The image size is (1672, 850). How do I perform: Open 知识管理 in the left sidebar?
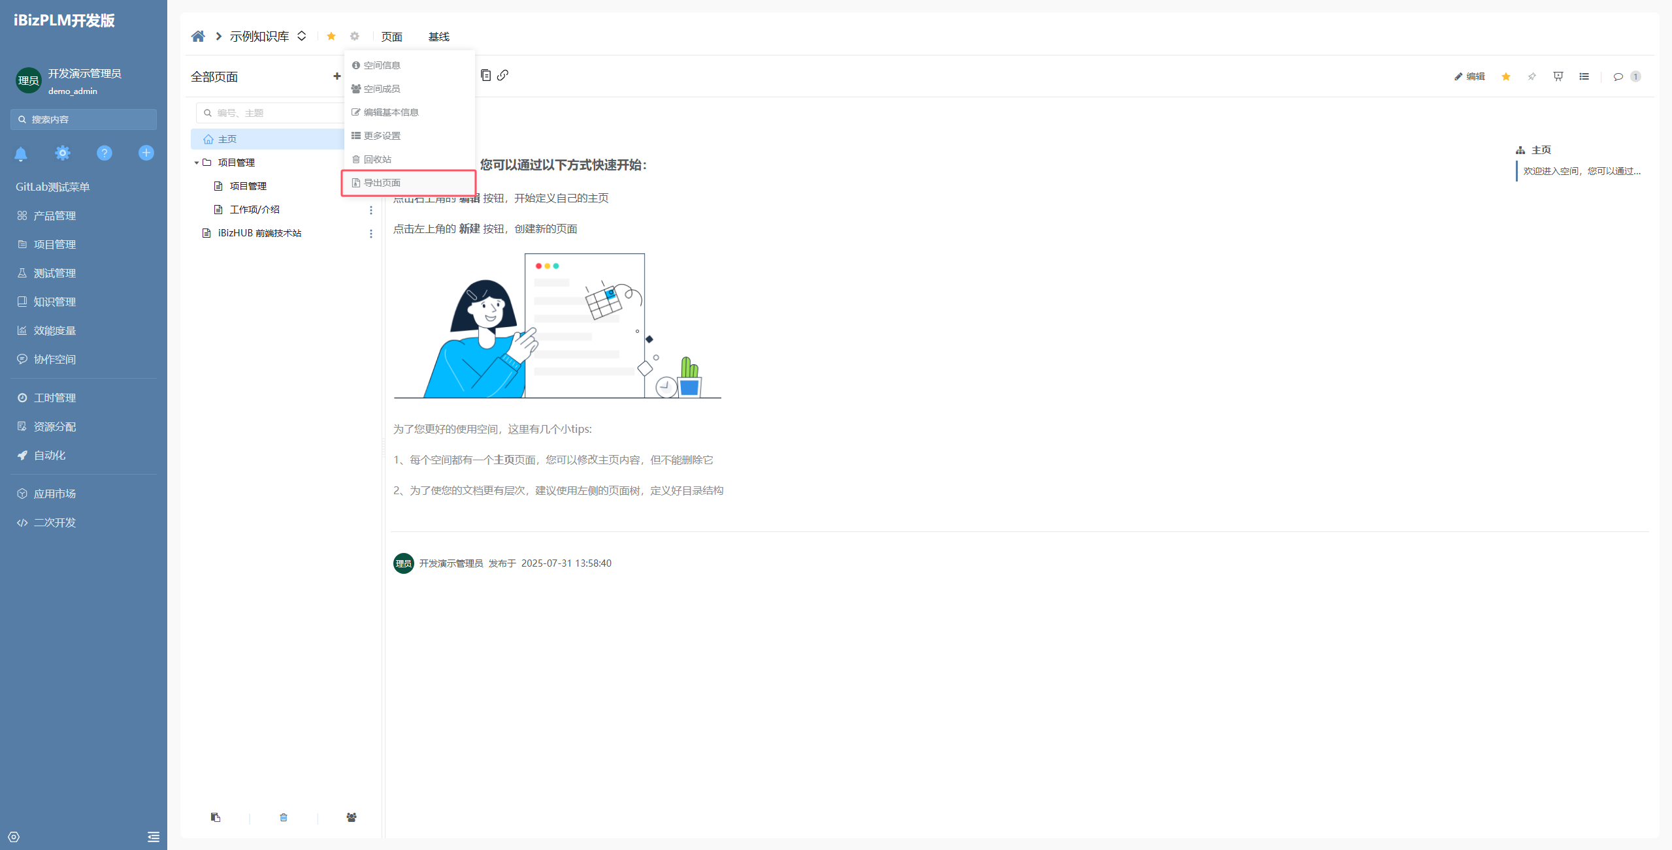point(55,302)
